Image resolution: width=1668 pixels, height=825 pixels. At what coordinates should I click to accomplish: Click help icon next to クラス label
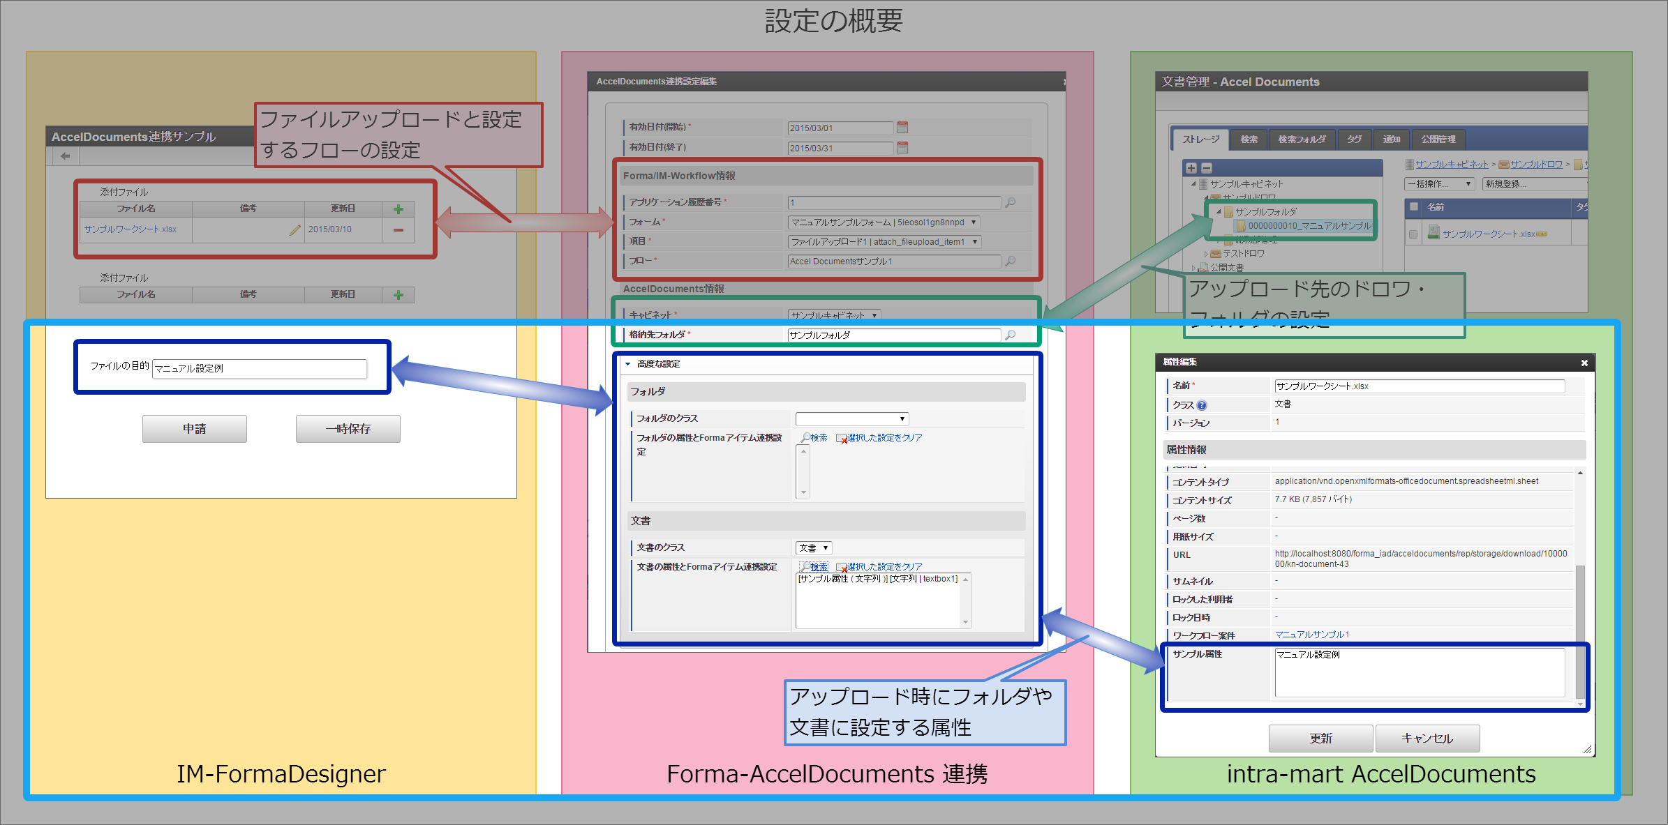click(1202, 404)
